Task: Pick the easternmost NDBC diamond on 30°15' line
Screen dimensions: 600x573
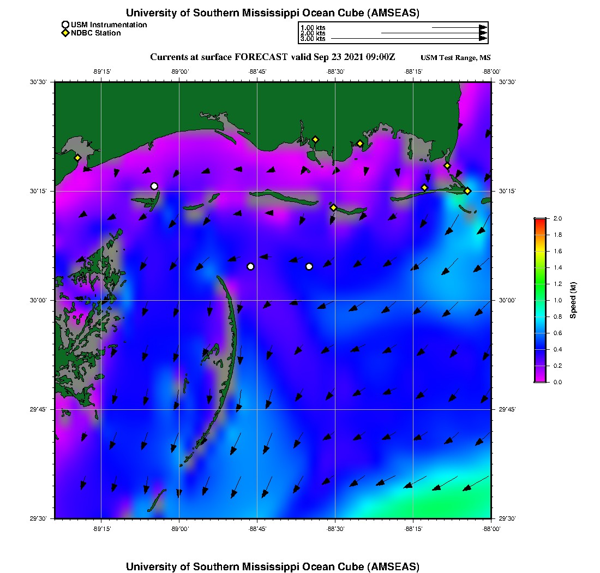Action: [x=467, y=191]
